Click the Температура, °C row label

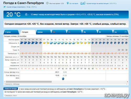tap(13, 54)
